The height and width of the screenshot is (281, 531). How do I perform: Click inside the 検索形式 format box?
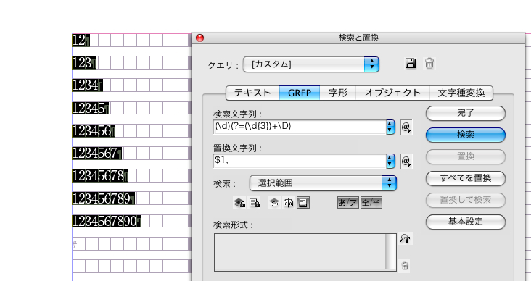pos(305,252)
